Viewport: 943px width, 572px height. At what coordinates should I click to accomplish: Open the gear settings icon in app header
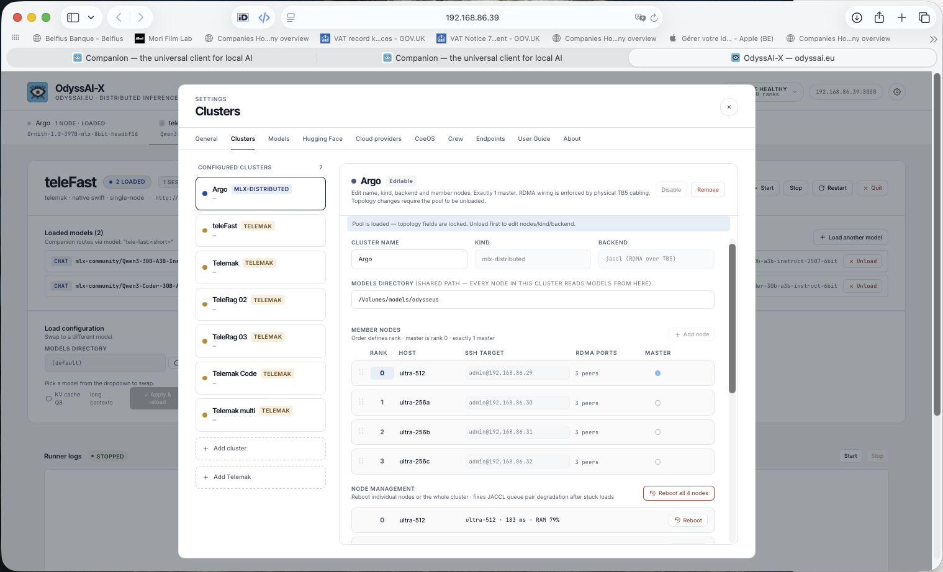897,92
